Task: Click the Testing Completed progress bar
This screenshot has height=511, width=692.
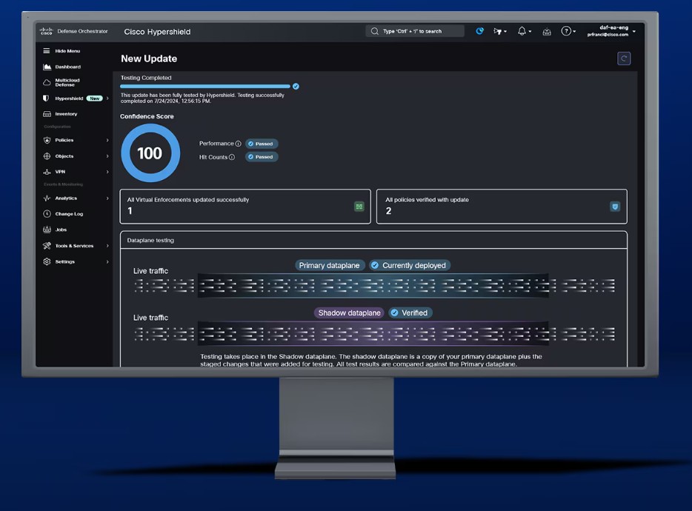Action: click(204, 87)
